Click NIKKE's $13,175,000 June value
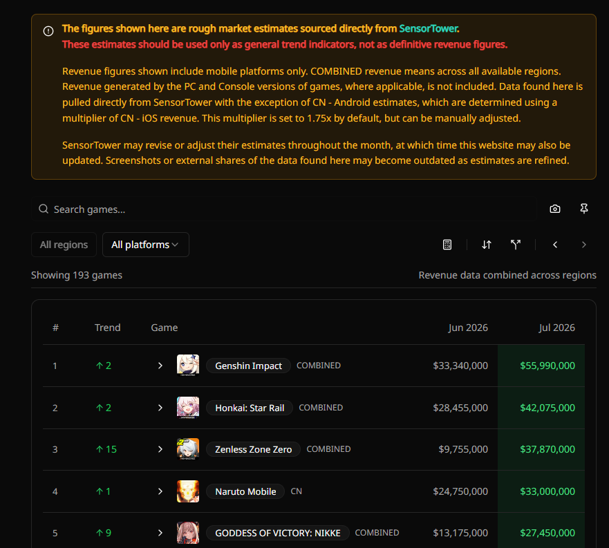The width and height of the screenshot is (609, 548). [x=460, y=533]
